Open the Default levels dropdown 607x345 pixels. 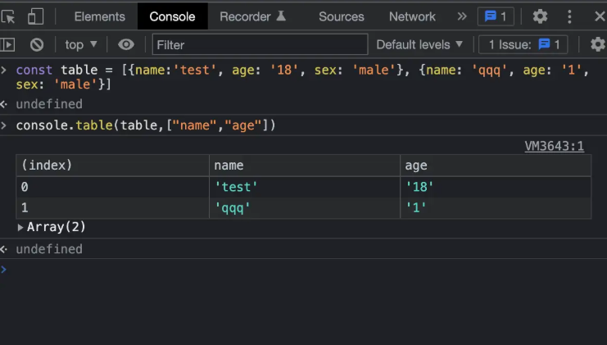[419, 45]
